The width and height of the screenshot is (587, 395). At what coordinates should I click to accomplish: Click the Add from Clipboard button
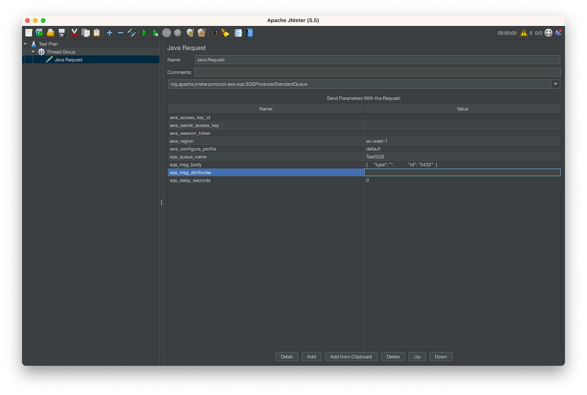351,357
